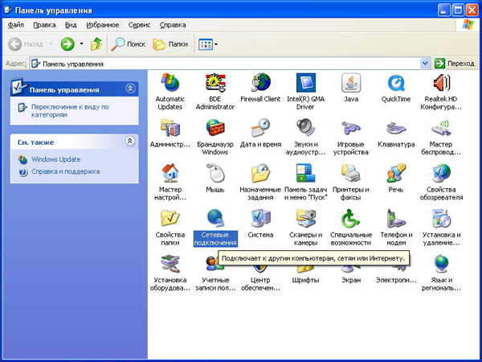The width and height of the screenshot is (482, 362).
Task: Select Сетевые подключения icon
Action: click(215, 218)
